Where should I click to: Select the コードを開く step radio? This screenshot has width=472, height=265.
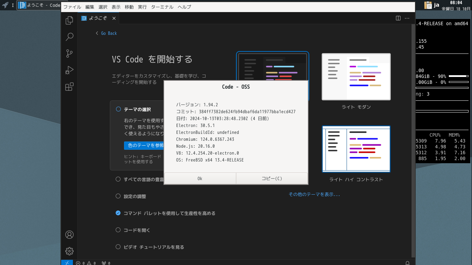pos(118,230)
